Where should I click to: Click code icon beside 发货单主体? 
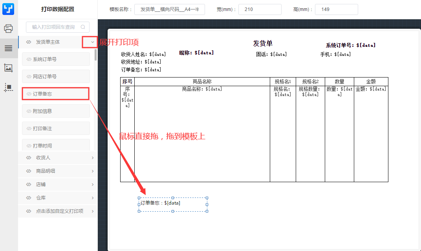pos(29,42)
